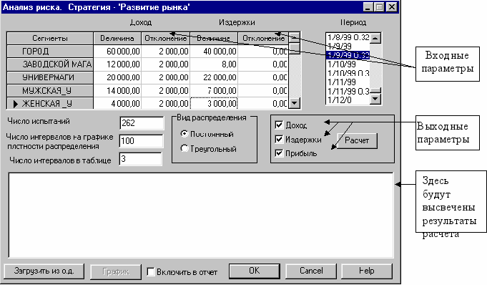Click the segments table scroll-down arrow
The width and height of the screenshot is (487, 285).
294,102
